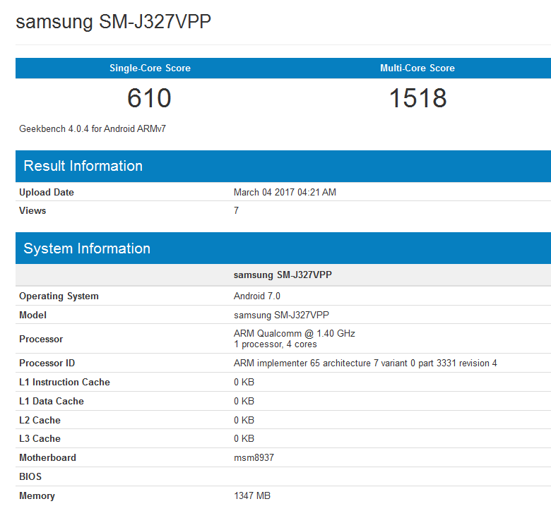The height and width of the screenshot is (511, 551).
Task: Click the BIOS row label
Action: point(30,476)
